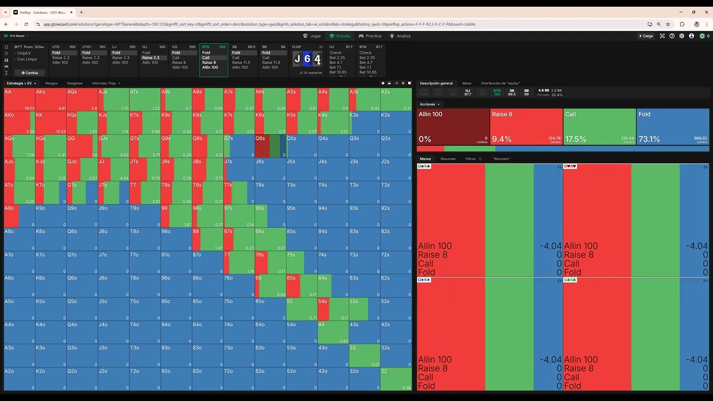713x401 pixels.
Task: Click the J card in the flop
Action: coord(297,59)
